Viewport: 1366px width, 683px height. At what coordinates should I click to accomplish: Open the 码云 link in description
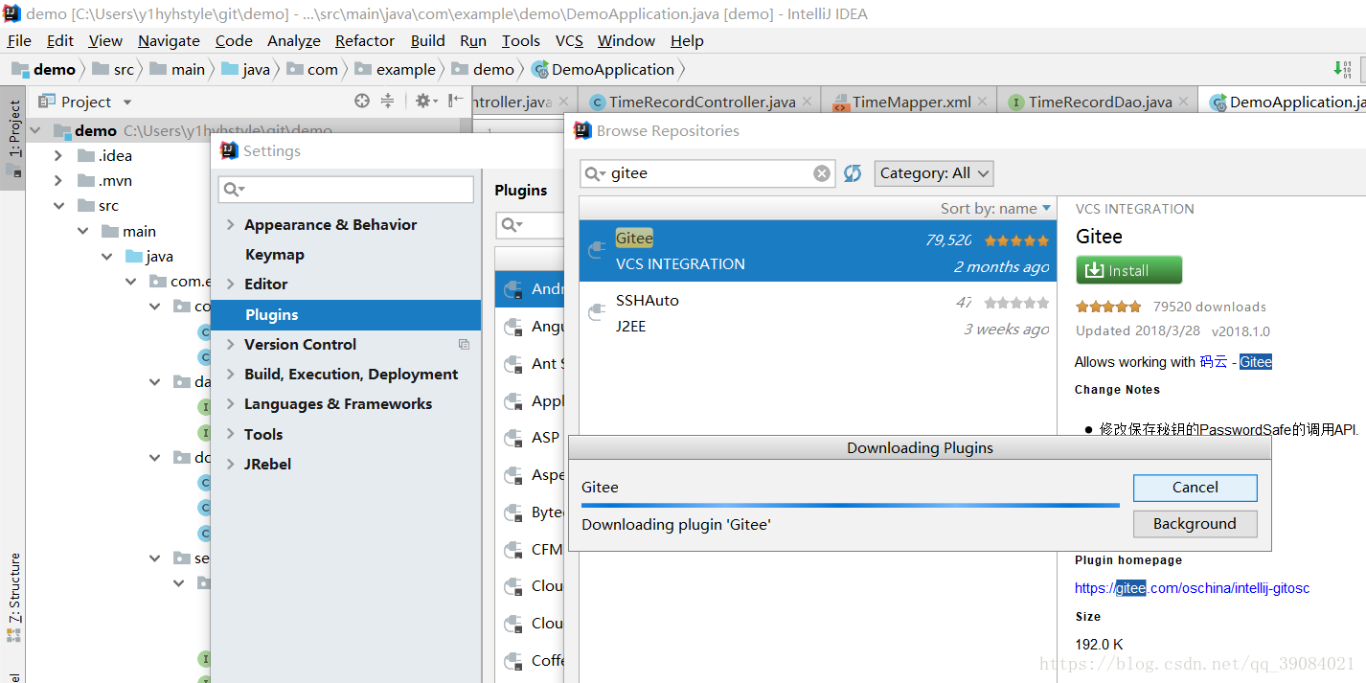[x=1213, y=362]
